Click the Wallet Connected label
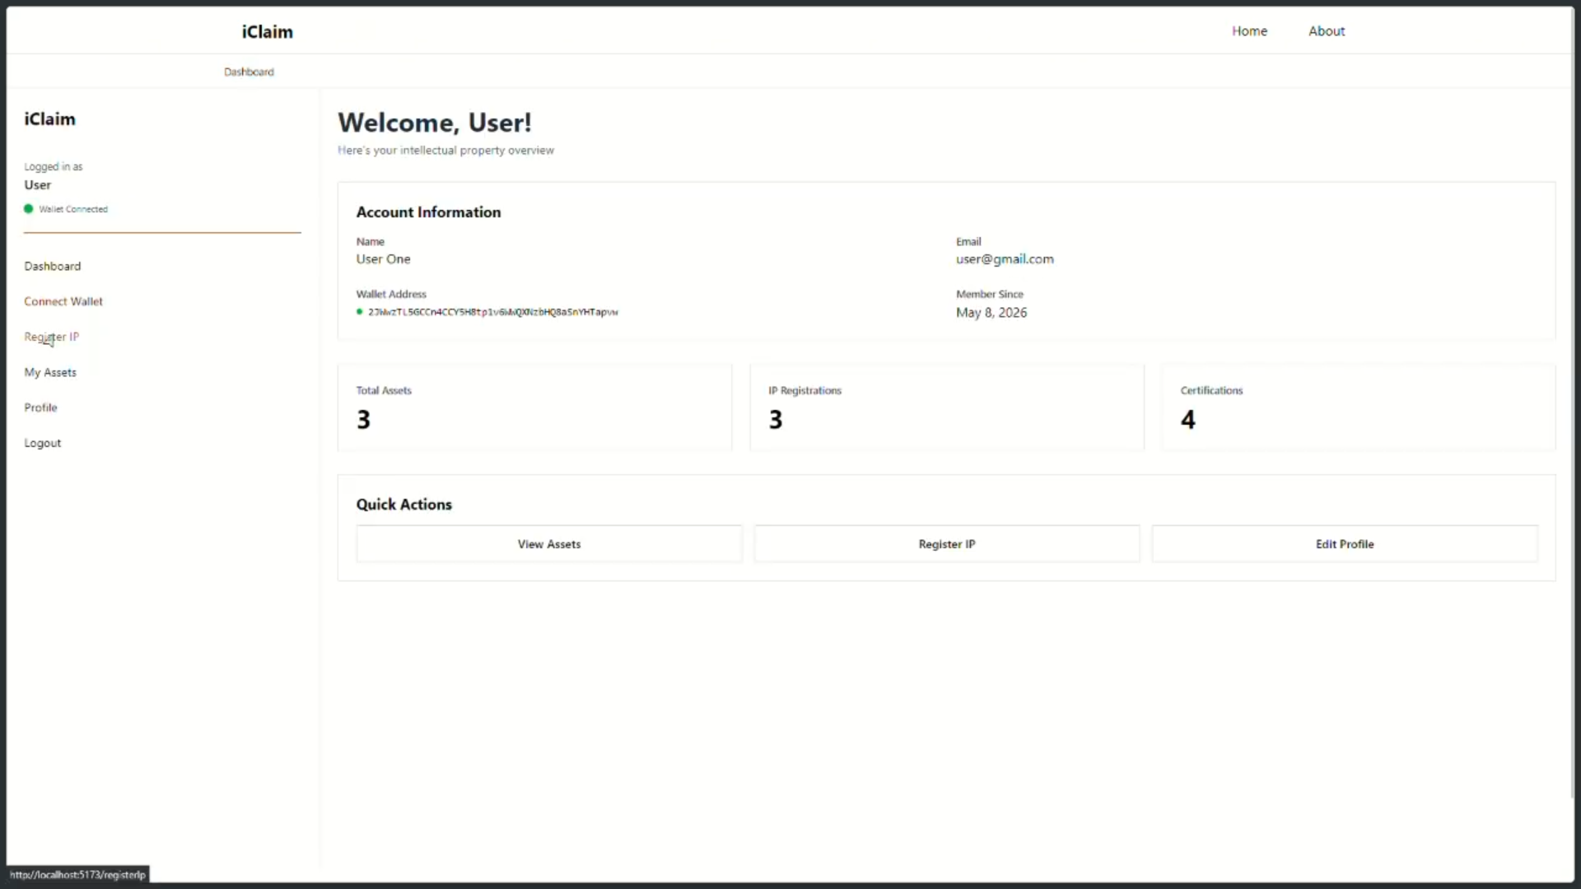This screenshot has width=1581, height=889. [x=73, y=210]
